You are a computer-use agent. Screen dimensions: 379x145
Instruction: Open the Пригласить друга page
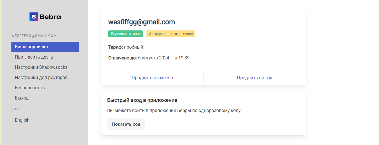[45, 57]
